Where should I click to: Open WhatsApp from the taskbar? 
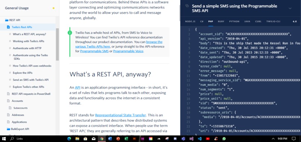coord(224,139)
